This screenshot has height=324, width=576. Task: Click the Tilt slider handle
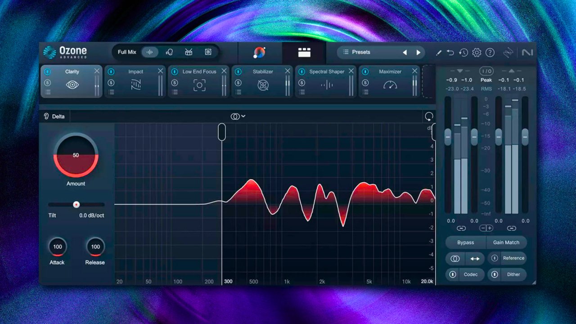click(x=76, y=204)
